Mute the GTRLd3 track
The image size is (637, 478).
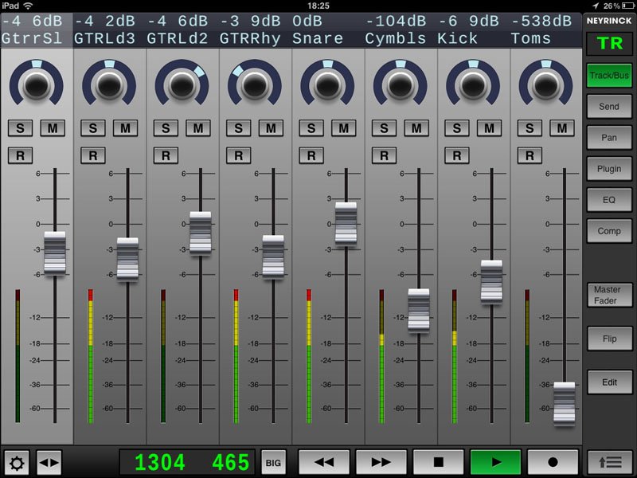pos(126,128)
